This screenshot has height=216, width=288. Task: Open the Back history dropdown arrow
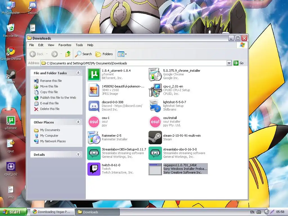tap(47, 54)
